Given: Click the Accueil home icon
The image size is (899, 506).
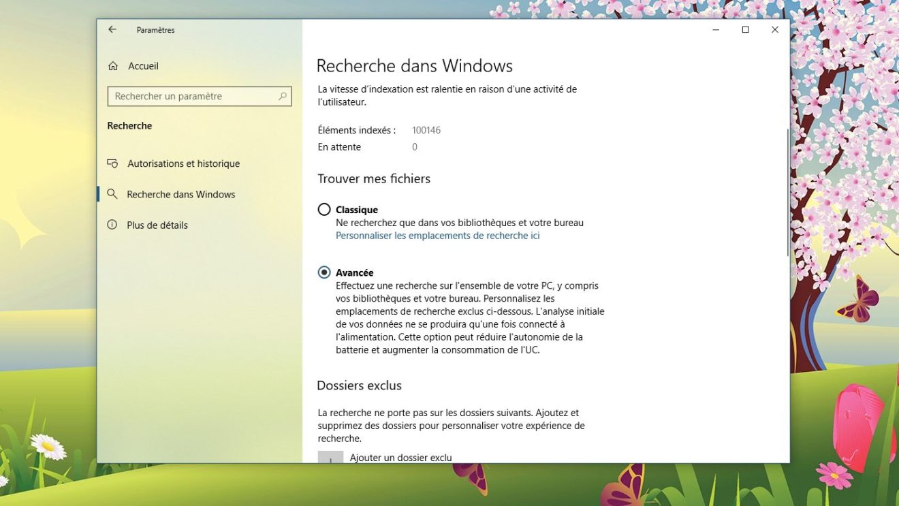Looking at the screenshot, I should 113,66.
